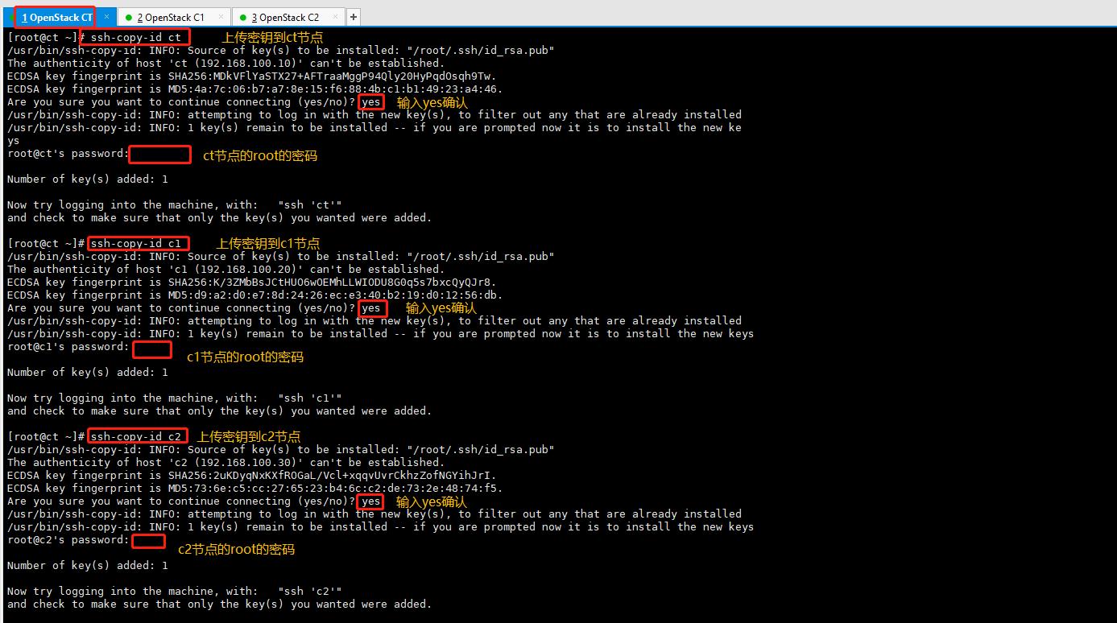The width and height of the screenshot is (1117, 623).
Task: Open a new session tab with plus button
Action: pyautogui.click(x=354, y=17)
